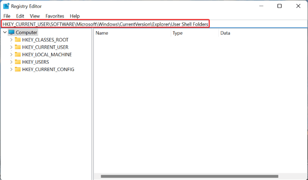Sort values by the Name column header

[x=132, y=33]
